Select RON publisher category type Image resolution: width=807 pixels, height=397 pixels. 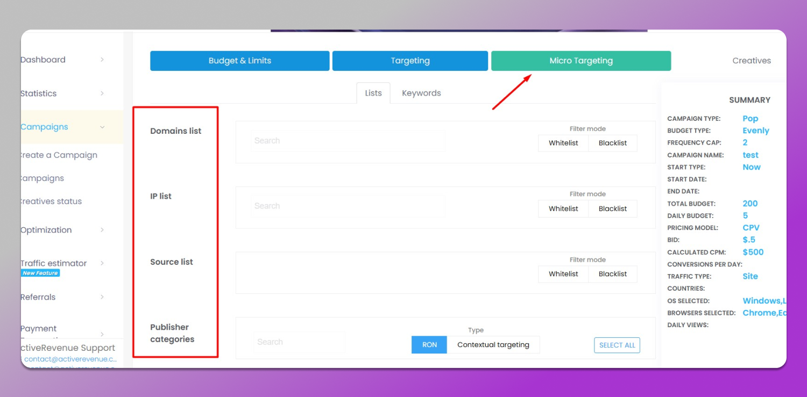click(429, 345)
